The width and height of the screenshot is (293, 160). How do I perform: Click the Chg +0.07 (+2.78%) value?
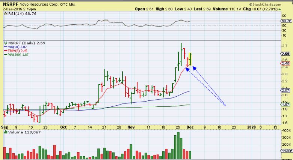tap(260, 9)
